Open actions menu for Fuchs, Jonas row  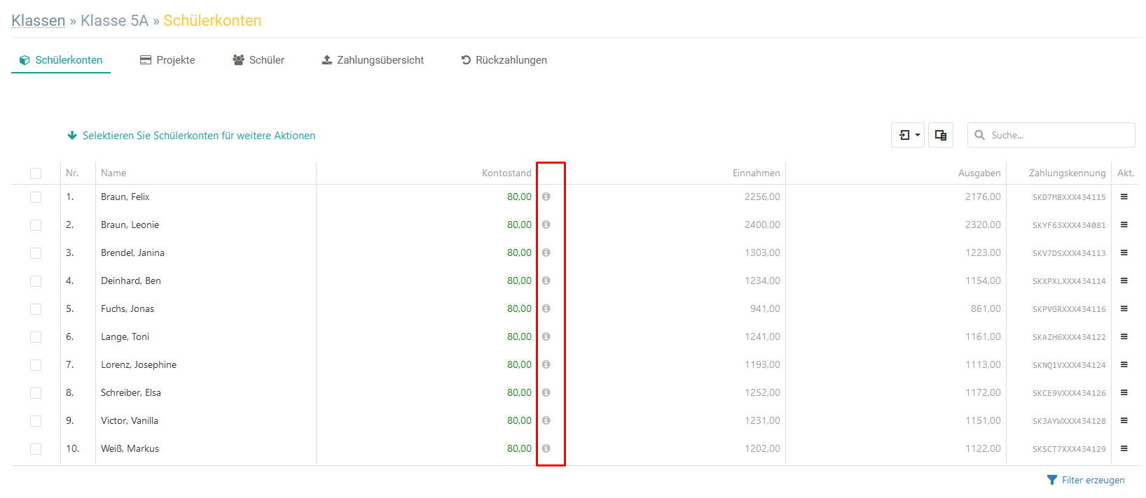(1124, 308)
